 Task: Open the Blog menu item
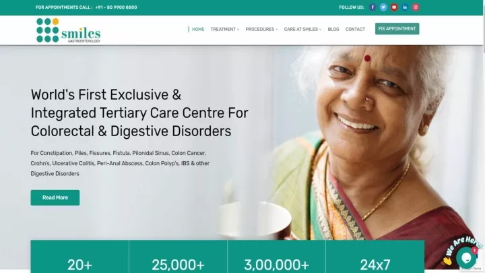[333, 29]
